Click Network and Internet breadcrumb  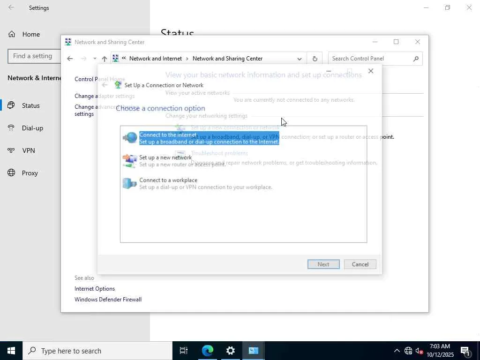click(x=156, y=59)
